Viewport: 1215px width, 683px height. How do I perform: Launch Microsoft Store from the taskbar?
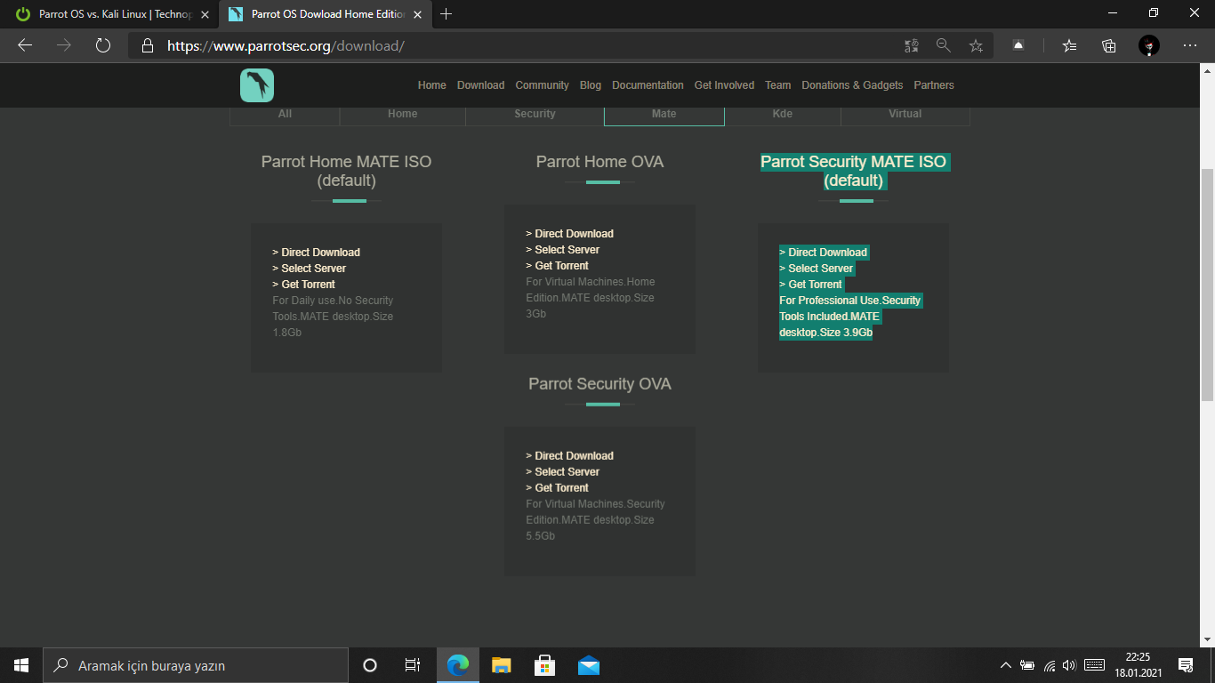pos(544,665)
